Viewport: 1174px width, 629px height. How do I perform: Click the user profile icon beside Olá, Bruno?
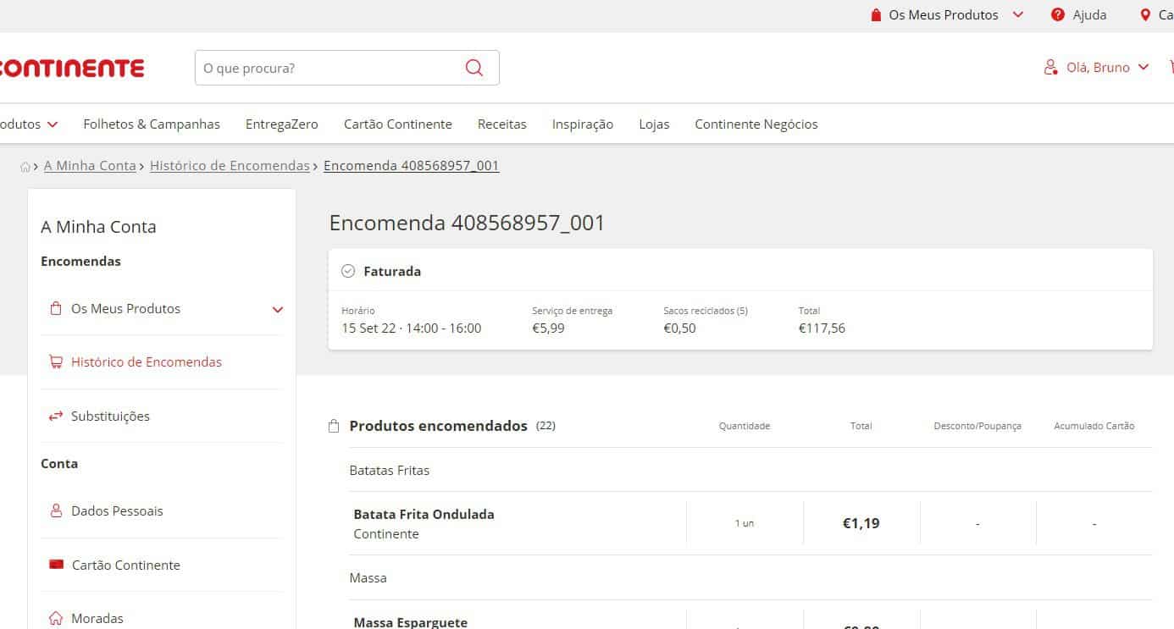click(1051, 67)
